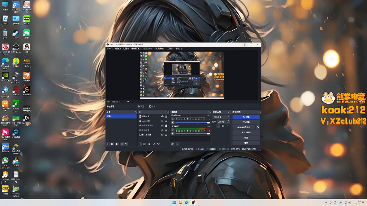This screenshot has height=206, width=367.
Task: Click the Start Virtual Camera button
Action: coord(244,127)
